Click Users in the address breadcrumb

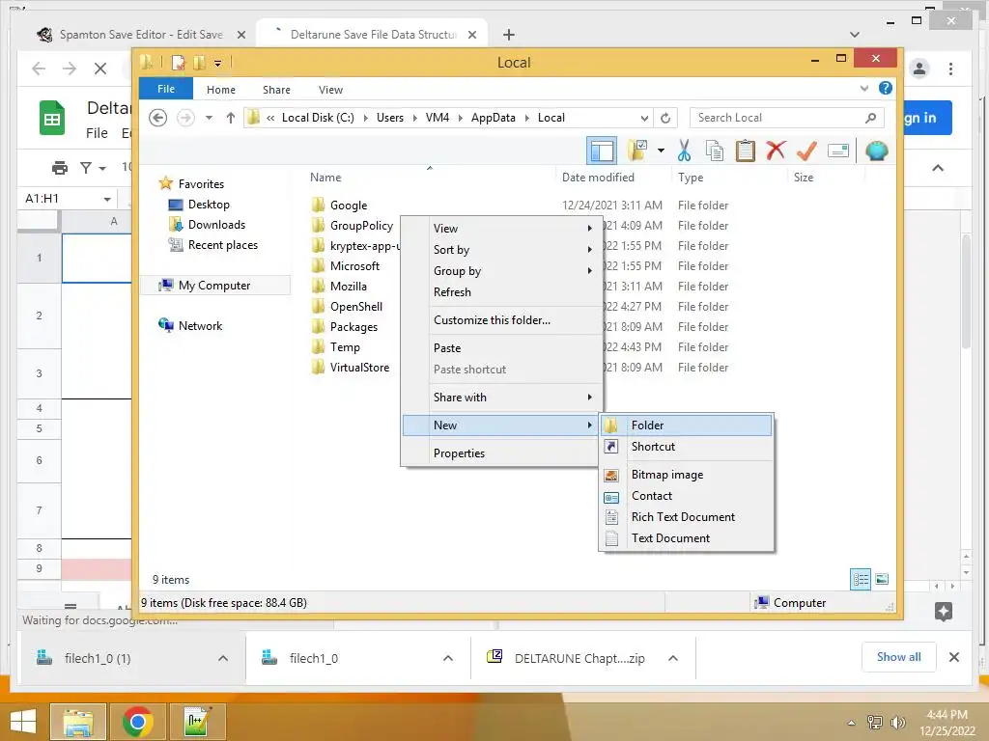click(x=390, y=118)
